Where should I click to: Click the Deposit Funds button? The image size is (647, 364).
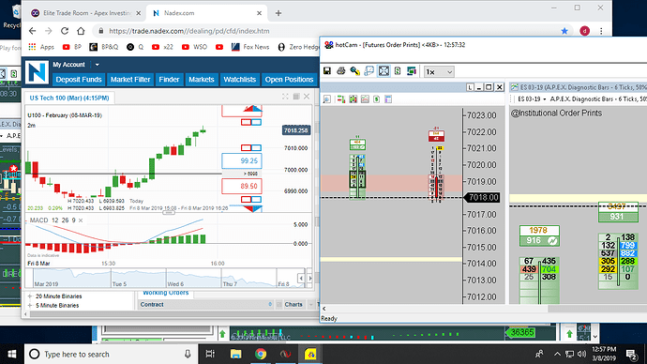point(79,79)
